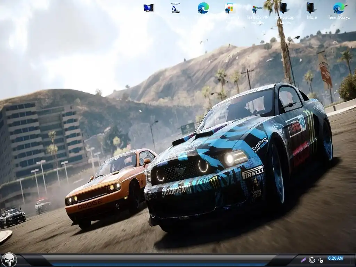
Task: Open the network globe tray icon
Action: pyautogui.click(x=312, y=260)
